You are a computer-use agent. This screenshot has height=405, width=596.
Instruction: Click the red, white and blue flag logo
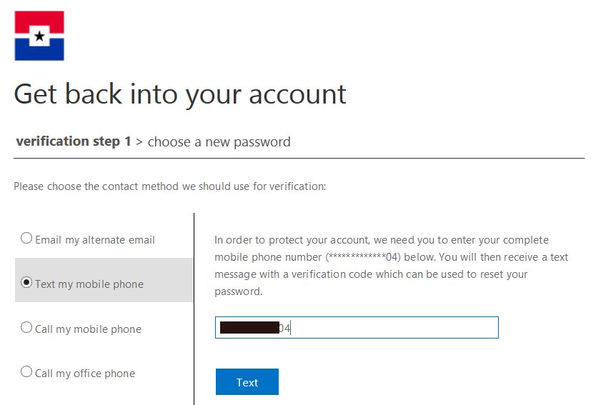tap(39, 36)
